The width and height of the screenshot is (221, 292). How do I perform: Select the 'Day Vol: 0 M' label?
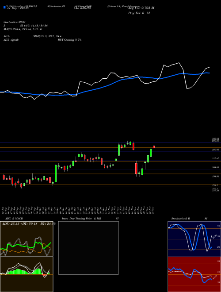(x=139, y=13)
